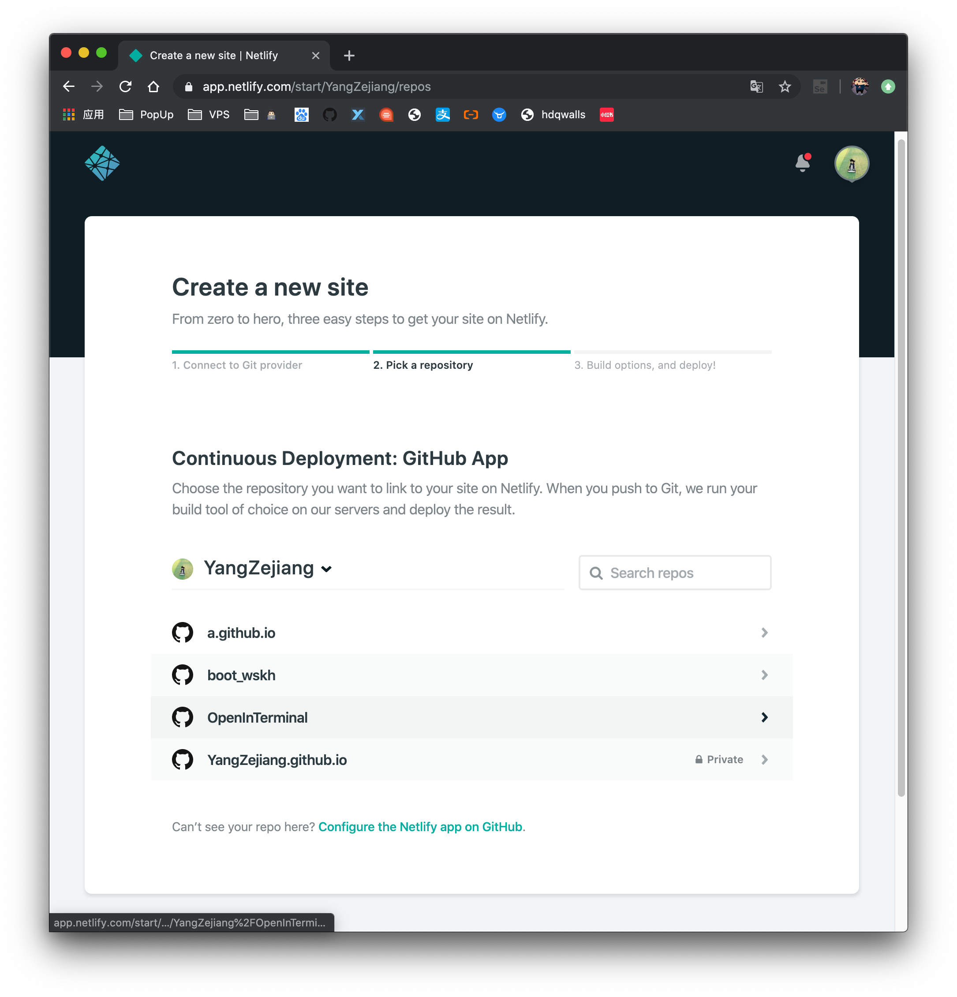The width and height of the screenshot is (957, 997).
Task: Open the Baidu paw bookmark
Action: point(302,114)
